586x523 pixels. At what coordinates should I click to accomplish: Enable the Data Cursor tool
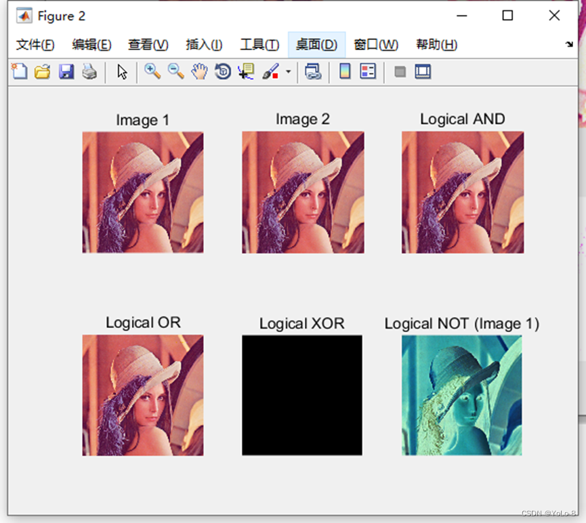246,71
